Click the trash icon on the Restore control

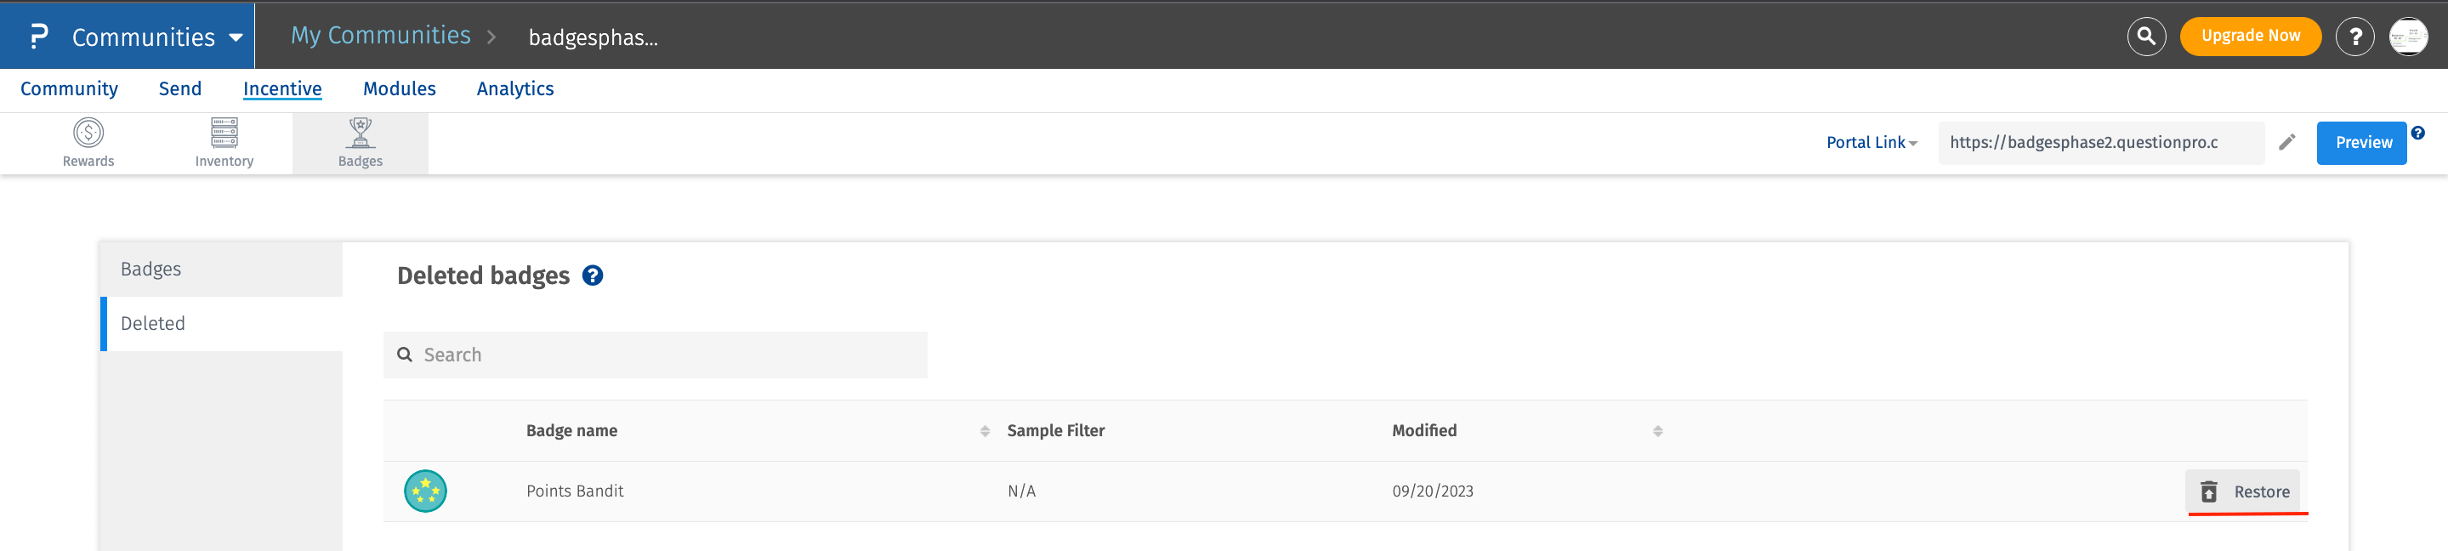click(2209, 491)
